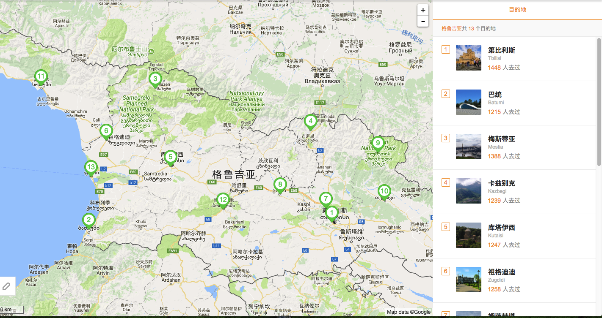Select map marker 9 in Tusheti park
This screenshot has width=602, height=318.
tap(378, 144)
